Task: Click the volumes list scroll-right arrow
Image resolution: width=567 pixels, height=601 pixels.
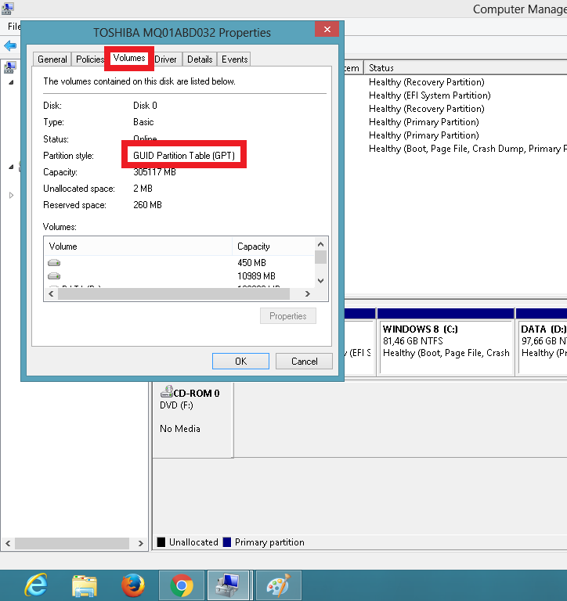Action: tap(307, 294)
